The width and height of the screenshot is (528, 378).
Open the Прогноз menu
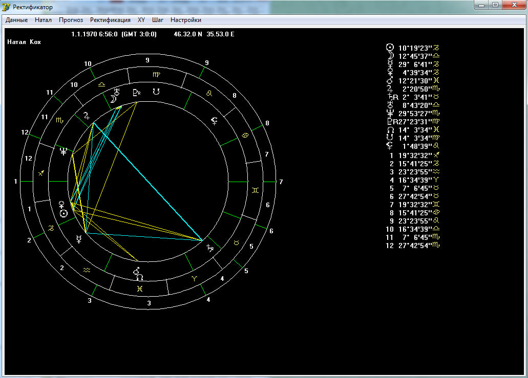[71, 20]
